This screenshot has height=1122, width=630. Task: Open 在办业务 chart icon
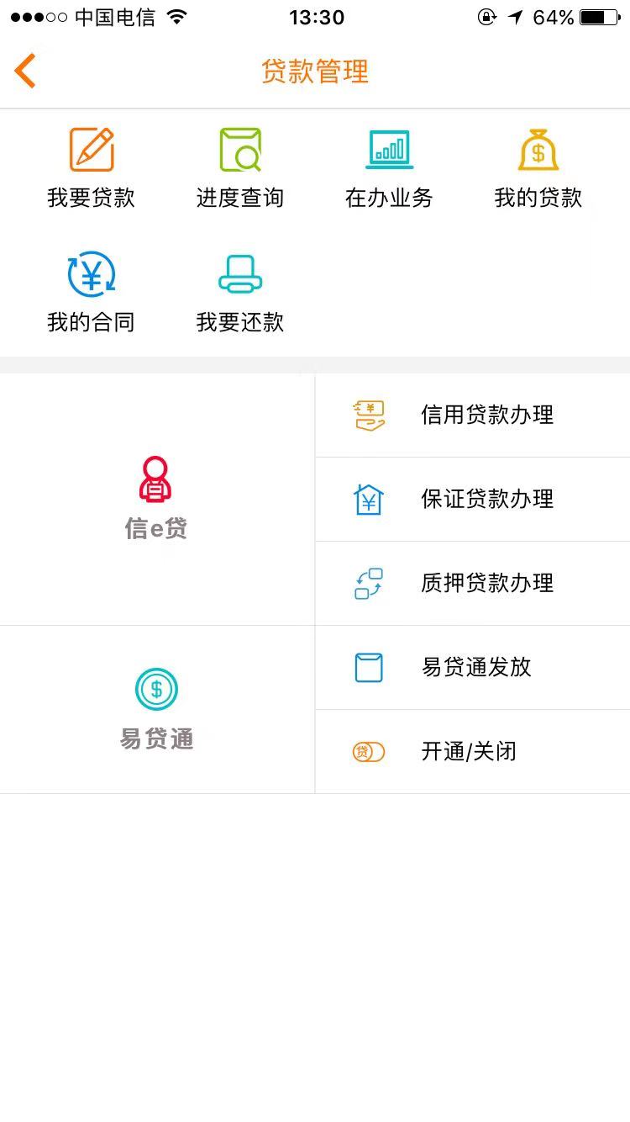389,150
